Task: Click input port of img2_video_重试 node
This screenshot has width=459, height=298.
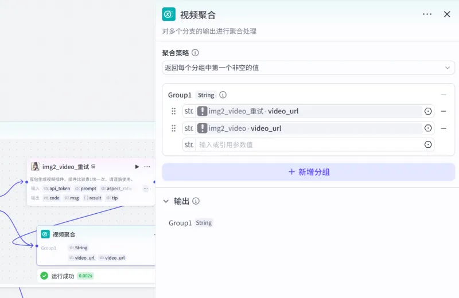Action: pyautogui.click(x=26, y=182)
